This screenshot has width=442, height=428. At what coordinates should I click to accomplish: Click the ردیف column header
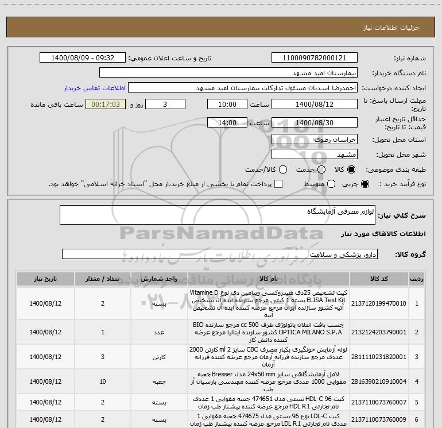click(x=417, y=279)
